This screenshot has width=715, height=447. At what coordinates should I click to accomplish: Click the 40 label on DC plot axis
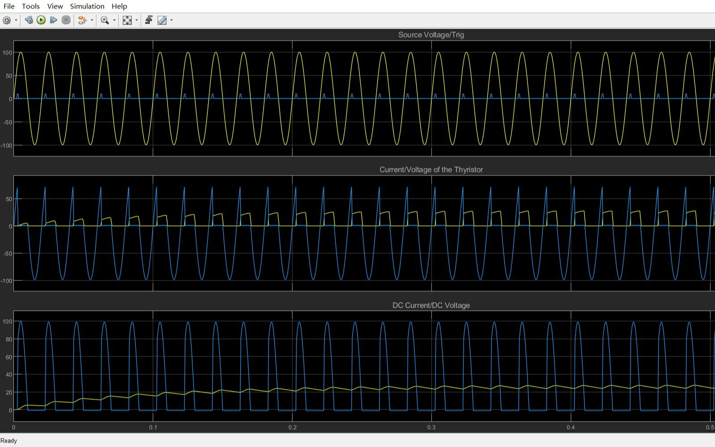click(x=9, y=375)
